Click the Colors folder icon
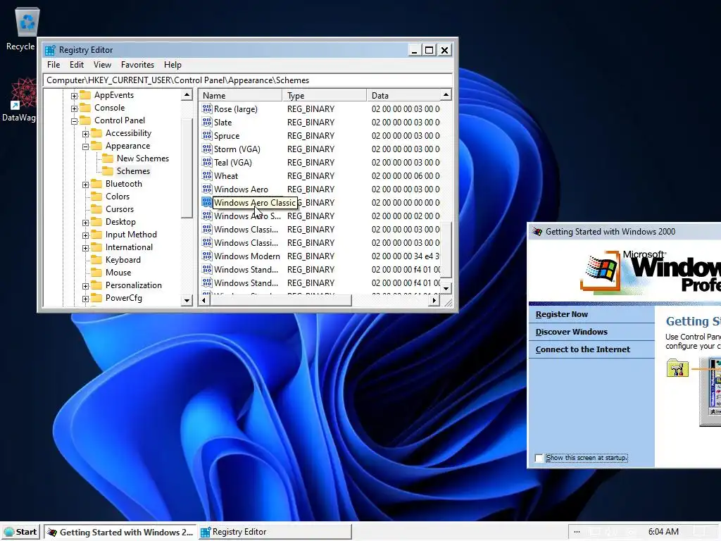Screen dimensions: 721x541 coord(96,197)
